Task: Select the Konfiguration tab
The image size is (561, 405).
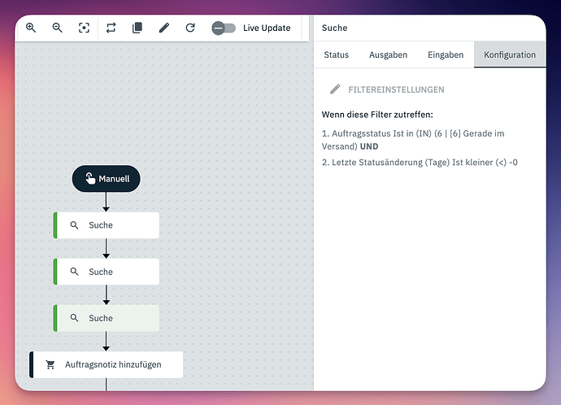Action: pyautogui.click(x=510, y=55)
